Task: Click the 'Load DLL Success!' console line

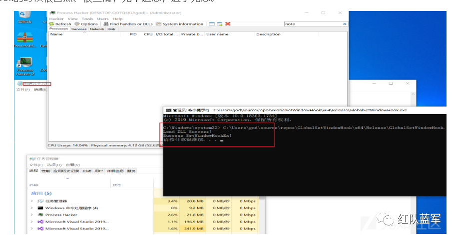Action: click(x=187, y=131)
